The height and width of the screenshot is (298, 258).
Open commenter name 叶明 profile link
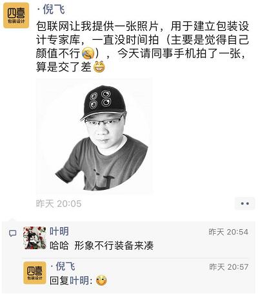[59, 232]
